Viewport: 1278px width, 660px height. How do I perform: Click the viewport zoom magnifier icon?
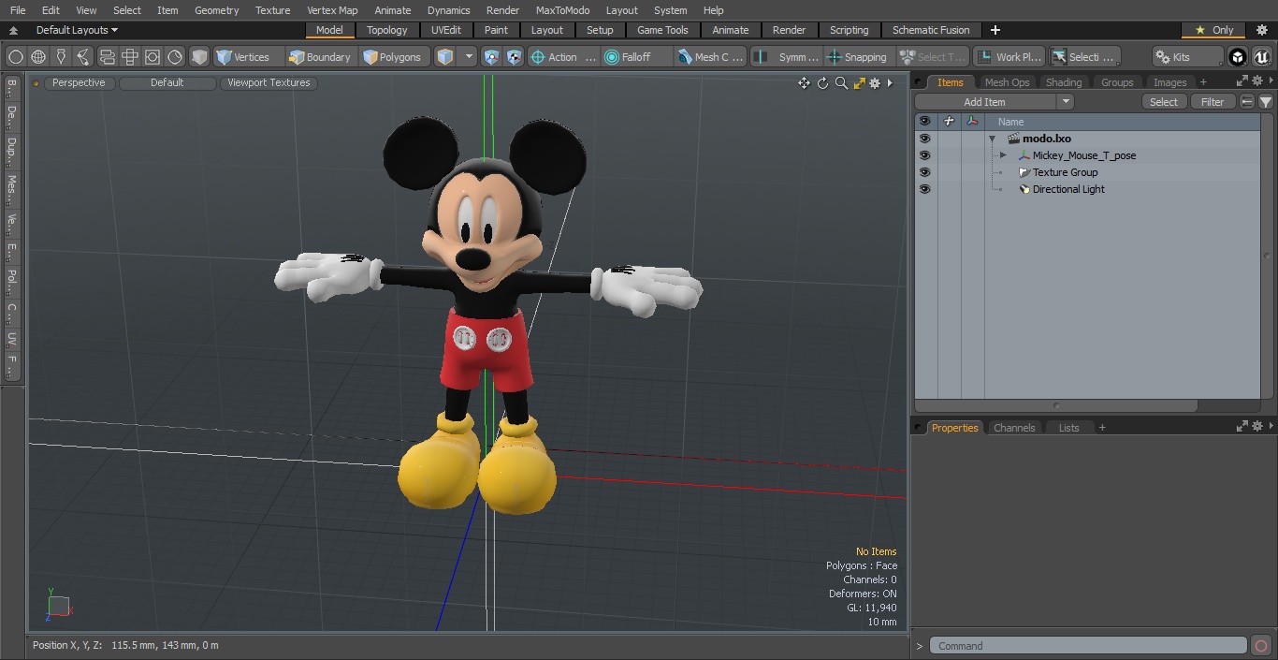pos(841,83)
